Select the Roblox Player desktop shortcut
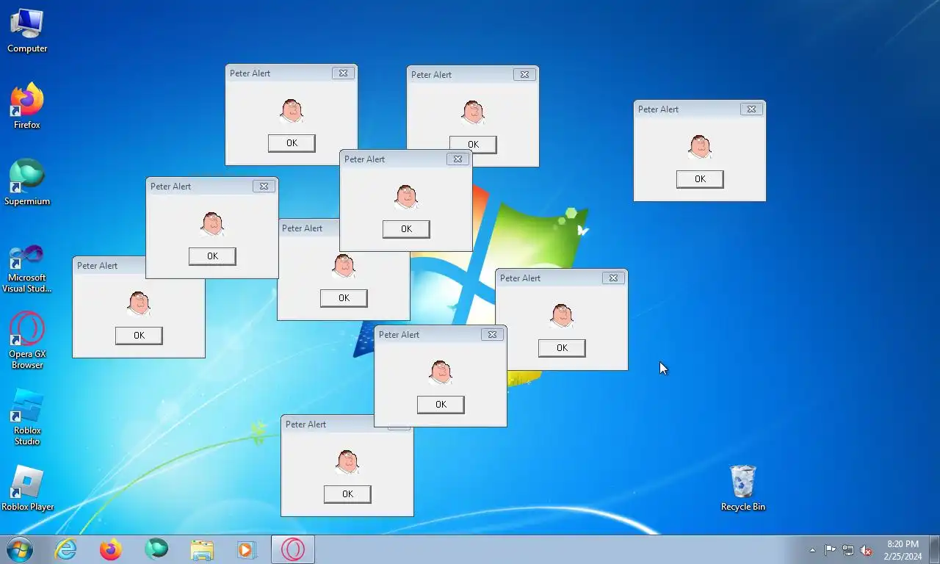This screenshot has height=564, width=940. 27,488
